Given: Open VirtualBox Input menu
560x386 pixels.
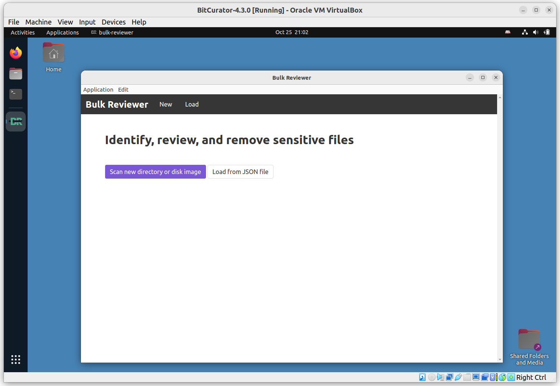Looking at the screenshot, I should [x=87, y=22].
